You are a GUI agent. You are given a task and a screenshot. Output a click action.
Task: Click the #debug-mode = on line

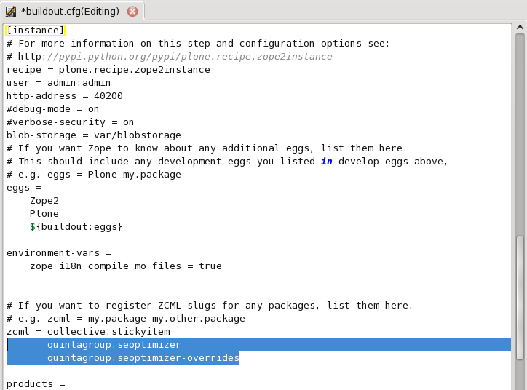pos(52,109)
